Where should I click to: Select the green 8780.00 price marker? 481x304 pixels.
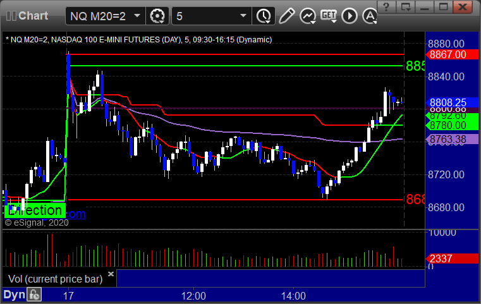(452, 125)
